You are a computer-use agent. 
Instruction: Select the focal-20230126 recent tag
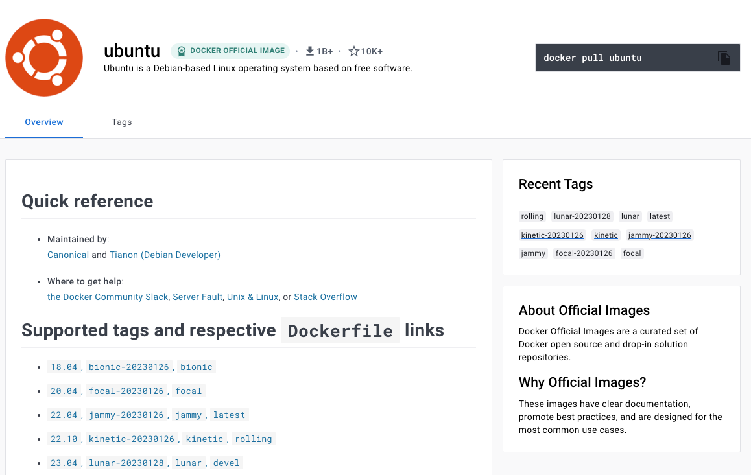click(x=584, y=253)
